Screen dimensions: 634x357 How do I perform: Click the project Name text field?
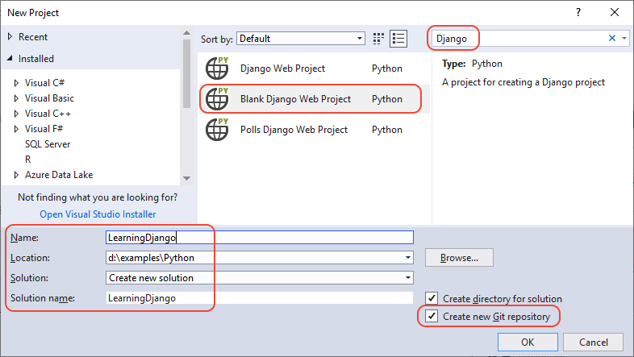click(x=260, y=238)
